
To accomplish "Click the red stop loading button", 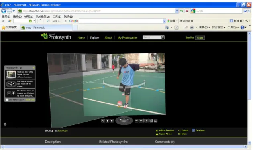I will [187, 11].
